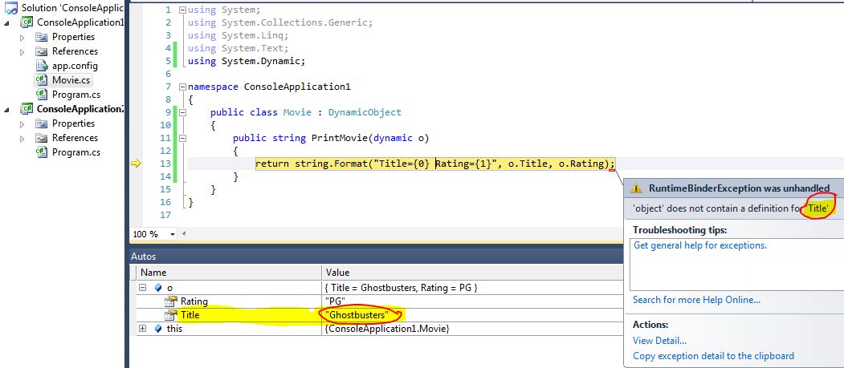Click the yellow current-statement arrow on line 13
844x368 pixels.
tap(136, 164)
